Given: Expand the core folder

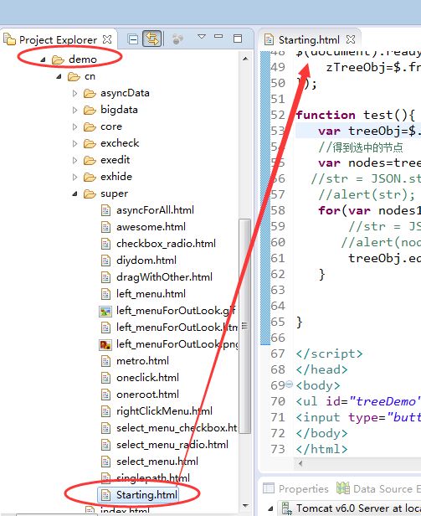Looking at the screenshot, I should [x=75, y=127].
